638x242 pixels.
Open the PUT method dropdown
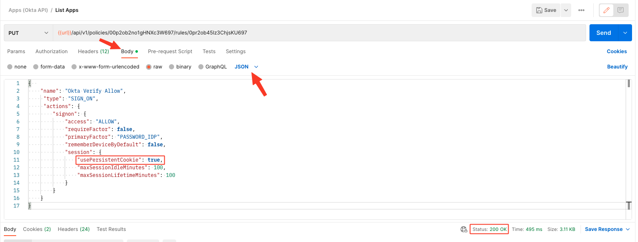coord(28,33)
